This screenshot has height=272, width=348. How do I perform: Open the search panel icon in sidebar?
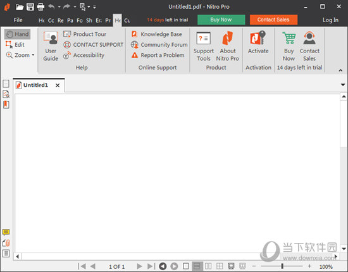(x=6, y=94)
